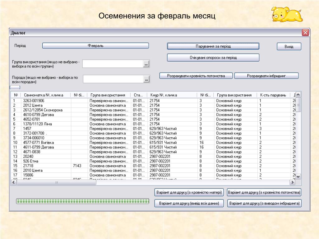Select sow 2010 Цента in row 16
This screenshot has width=319, height=239.
(x=33, y=171)
